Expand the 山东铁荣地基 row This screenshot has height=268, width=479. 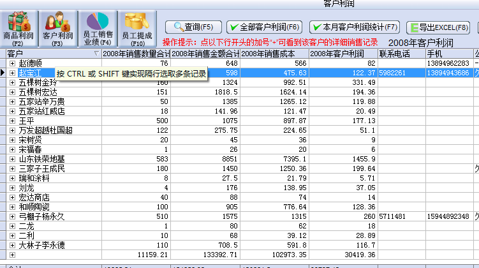pos(12,159)
